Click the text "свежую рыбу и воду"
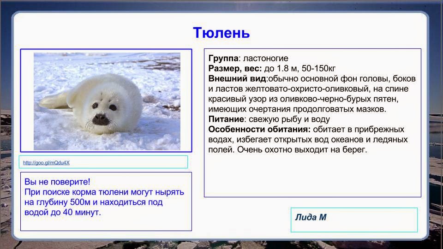 (283, 119)
